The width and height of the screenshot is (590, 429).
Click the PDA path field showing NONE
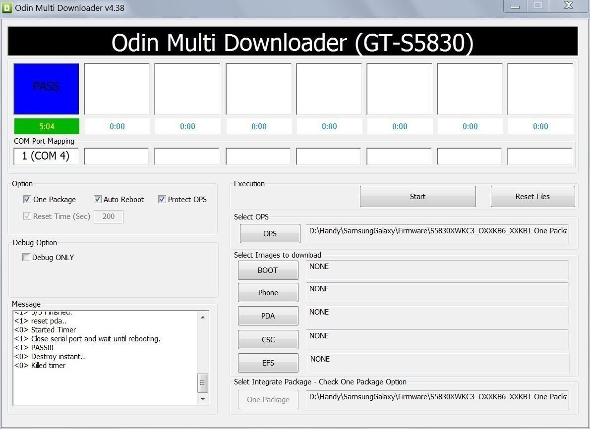tap(437, 316)
